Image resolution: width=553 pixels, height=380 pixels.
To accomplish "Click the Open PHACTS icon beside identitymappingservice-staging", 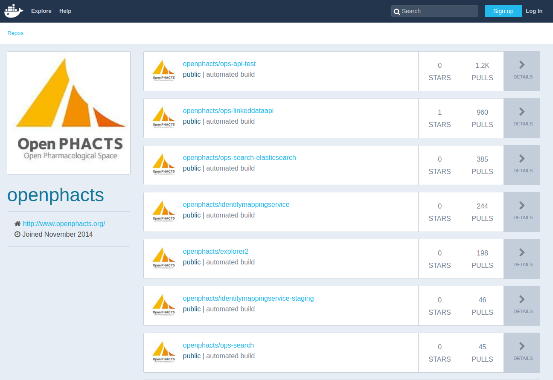I will 164,305.
